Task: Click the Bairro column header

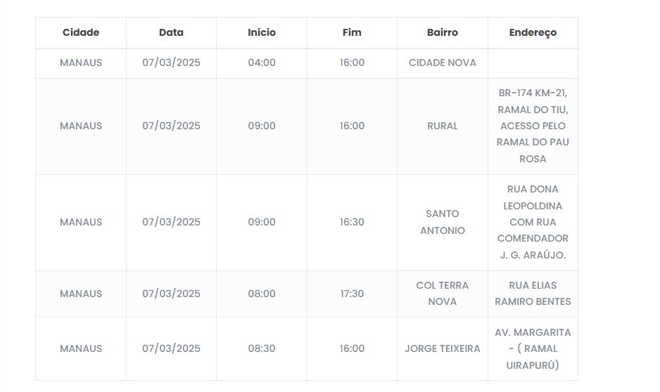Action: point(442,32)
